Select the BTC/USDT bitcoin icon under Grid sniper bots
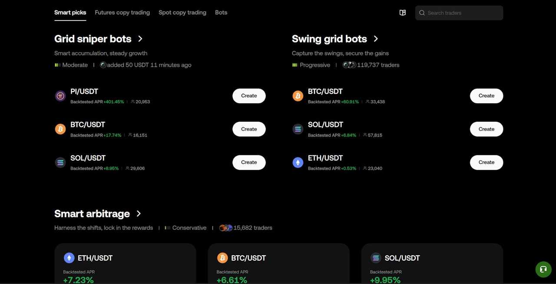 (60, 129)
